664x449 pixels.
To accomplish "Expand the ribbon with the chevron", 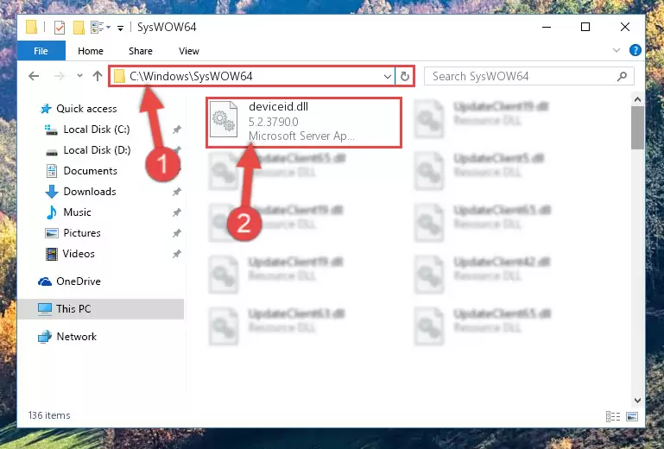I will [617, 50].
